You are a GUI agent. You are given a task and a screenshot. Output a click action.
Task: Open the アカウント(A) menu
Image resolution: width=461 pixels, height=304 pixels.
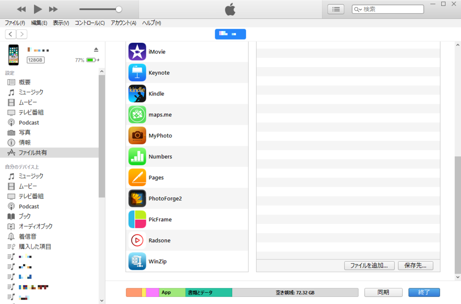pyautogui.click(x=123, y=23)
